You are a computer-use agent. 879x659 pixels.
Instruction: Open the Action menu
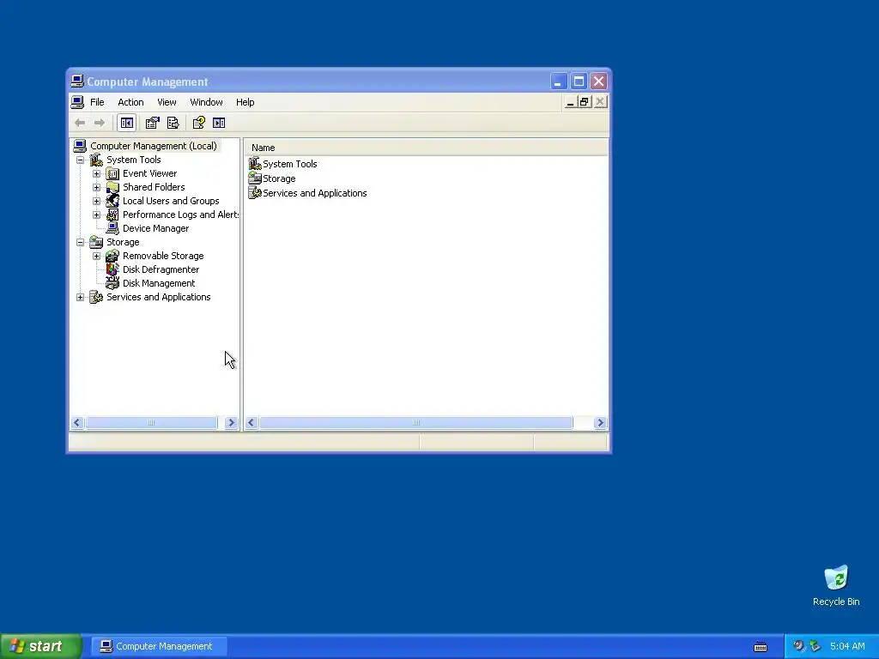(130, 102)
